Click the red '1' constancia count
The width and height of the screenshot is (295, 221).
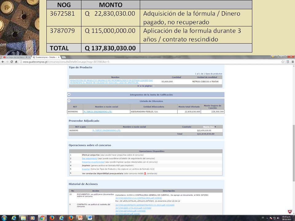(x=145, y=173)
